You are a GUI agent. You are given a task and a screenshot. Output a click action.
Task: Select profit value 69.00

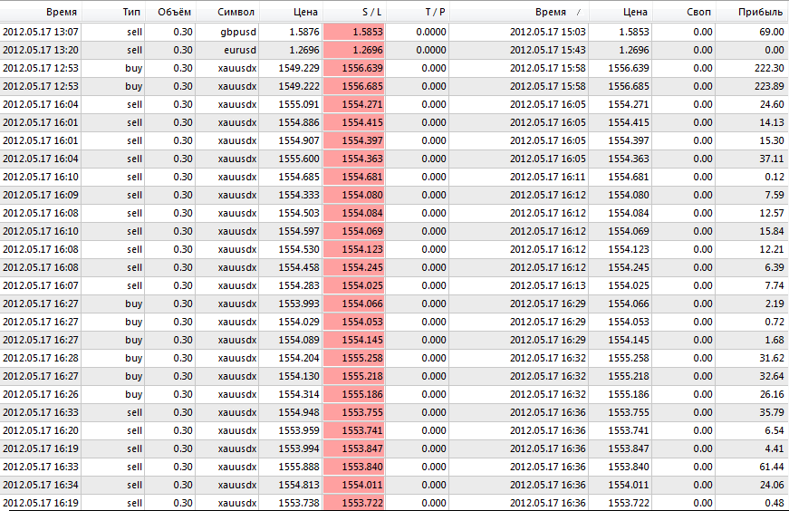tap(772, 33)
